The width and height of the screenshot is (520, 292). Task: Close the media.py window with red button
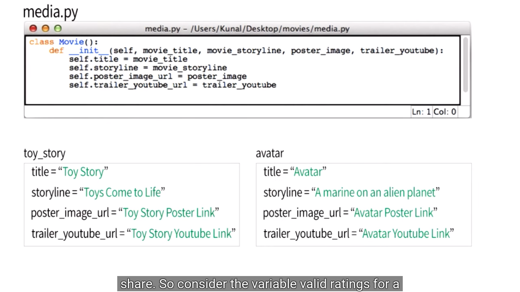pyautogui.click(x=33, y=29)
